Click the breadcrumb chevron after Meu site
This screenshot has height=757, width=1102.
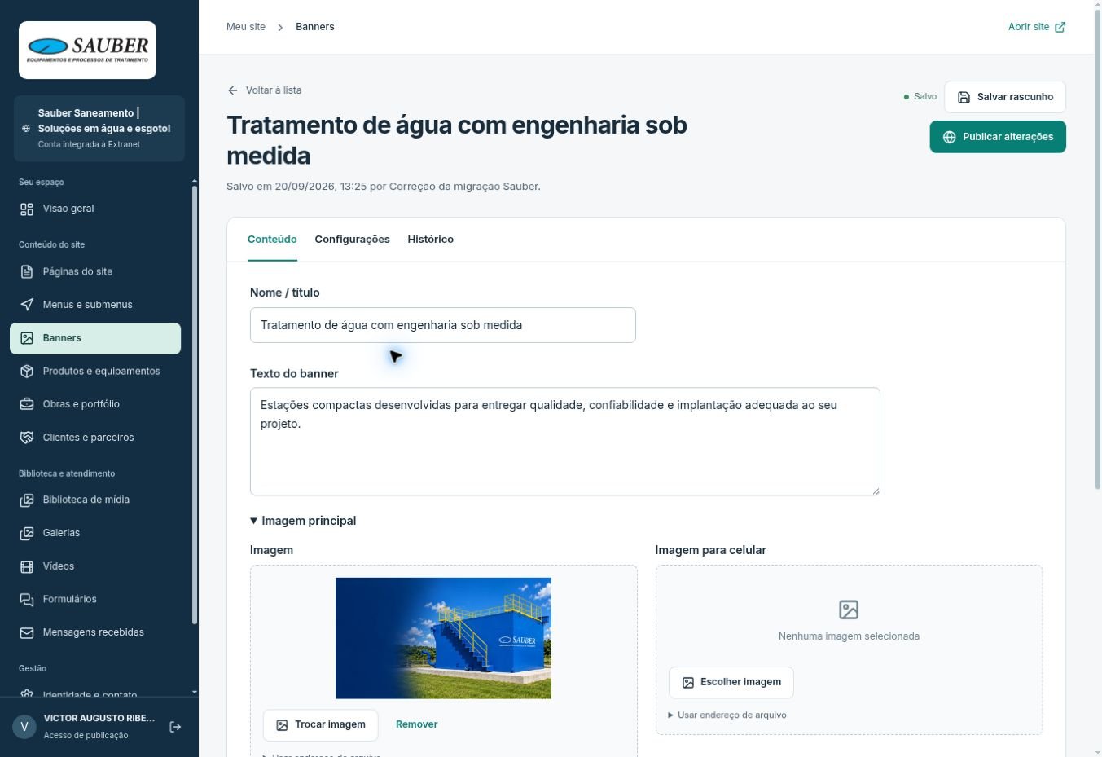[280, 27]
